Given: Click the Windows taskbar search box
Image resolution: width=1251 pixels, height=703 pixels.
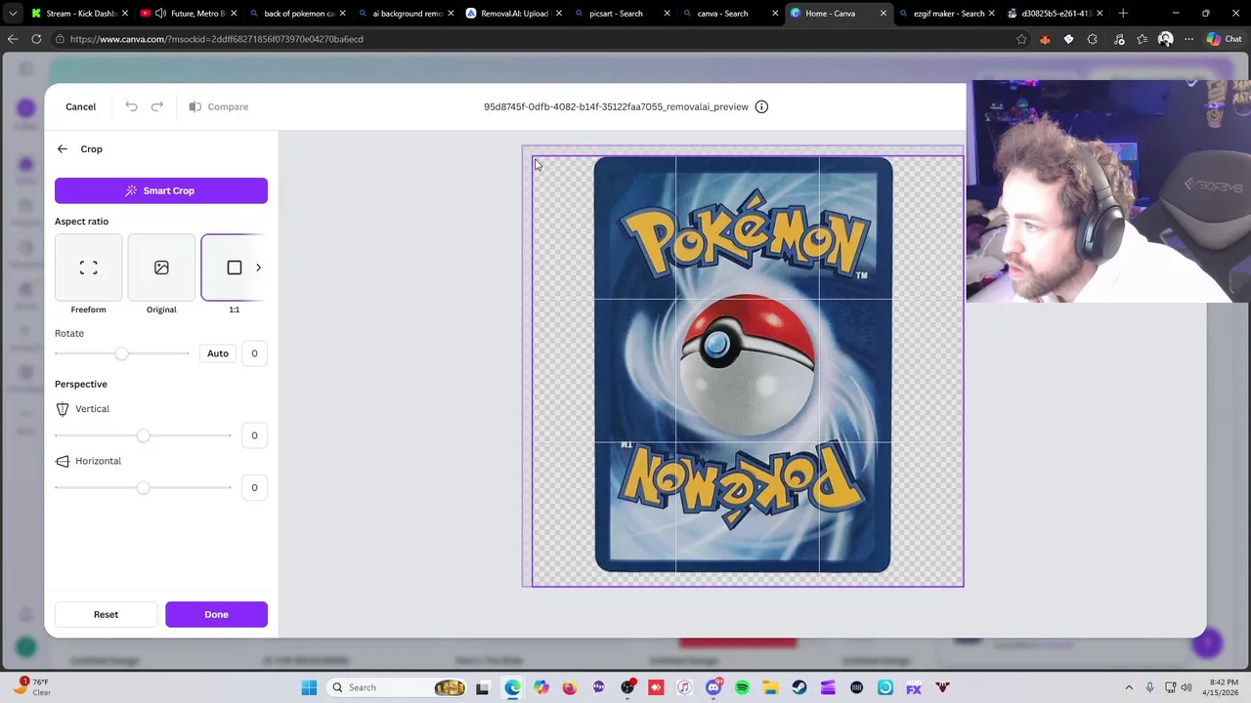Looking at the screenshot, I should coord(397,687).
